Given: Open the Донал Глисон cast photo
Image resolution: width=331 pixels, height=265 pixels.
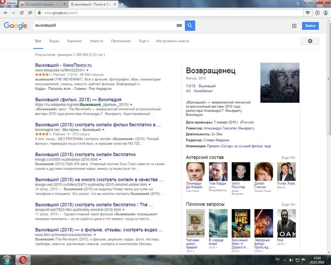Looking at the screenshot, I should [264, 171].
